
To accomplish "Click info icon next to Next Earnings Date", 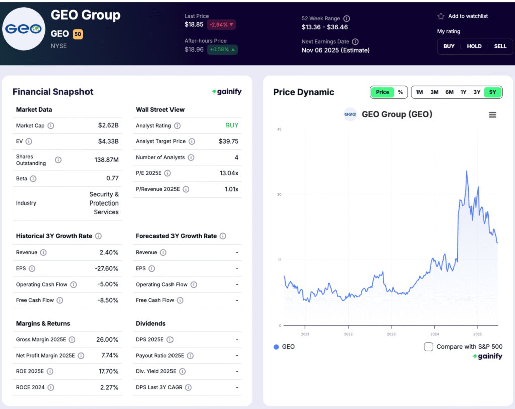I will tap(355, 42).
